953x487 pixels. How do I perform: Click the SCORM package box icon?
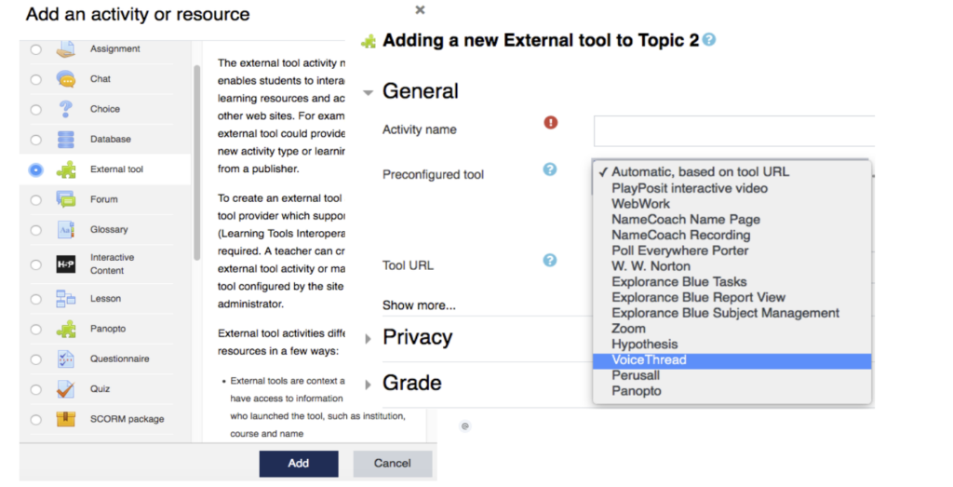point(66,419)
